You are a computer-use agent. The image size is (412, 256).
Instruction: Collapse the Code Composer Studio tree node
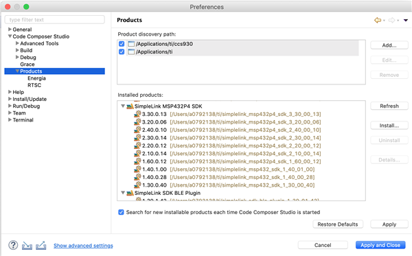pos(10,36)
